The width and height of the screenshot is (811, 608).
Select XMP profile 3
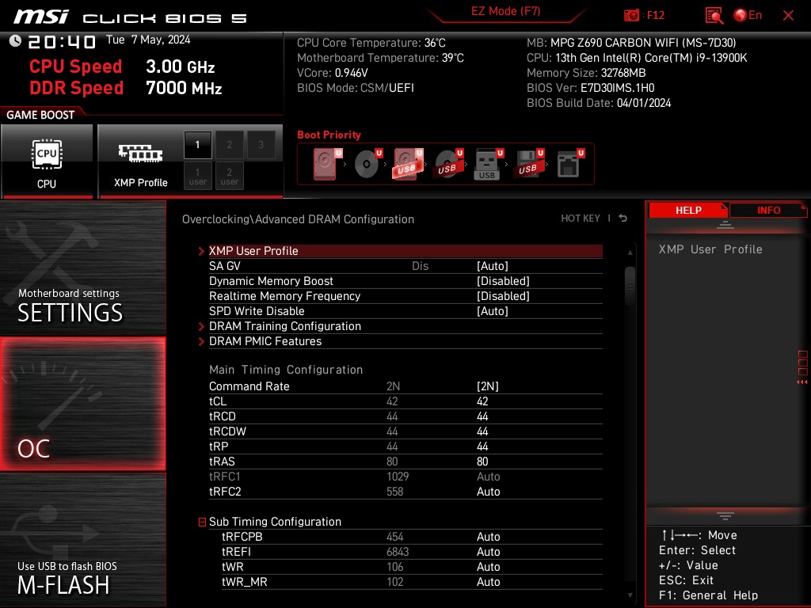click(x=261, y=145)
